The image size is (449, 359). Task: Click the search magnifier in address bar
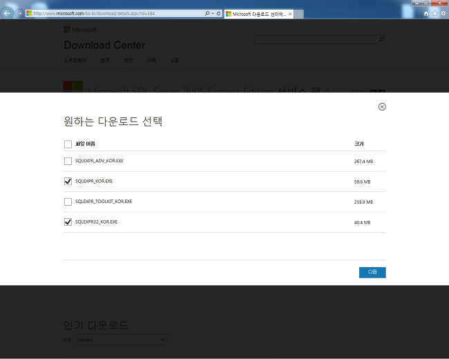click(207, 13)
